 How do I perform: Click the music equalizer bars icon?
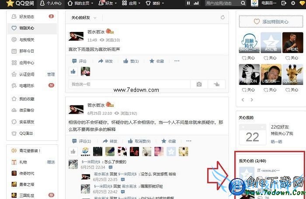[x=196, y=3]
